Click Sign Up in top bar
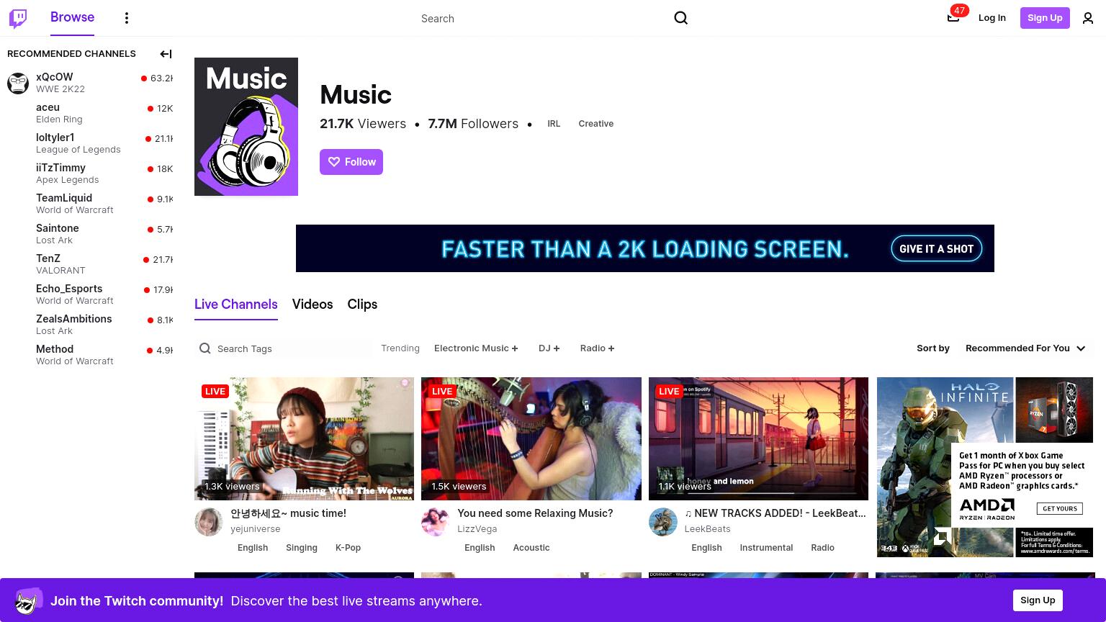This screenshot has height=622, width=1106. coord(1045,18)
